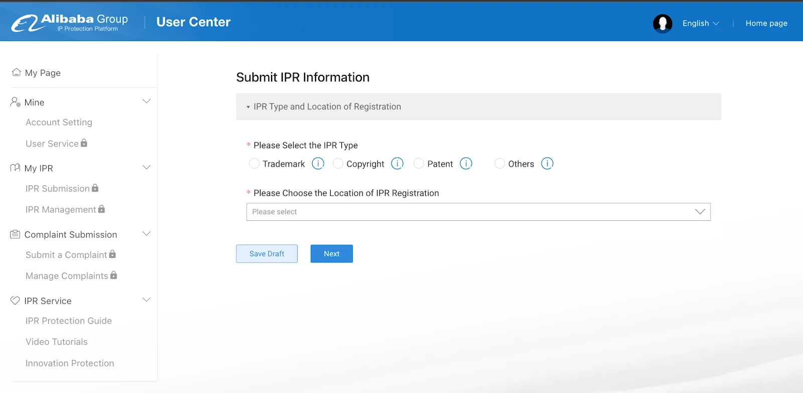Collapse the Mine section chevron
Screen dimensions: 803x393
tap(147, 101)
